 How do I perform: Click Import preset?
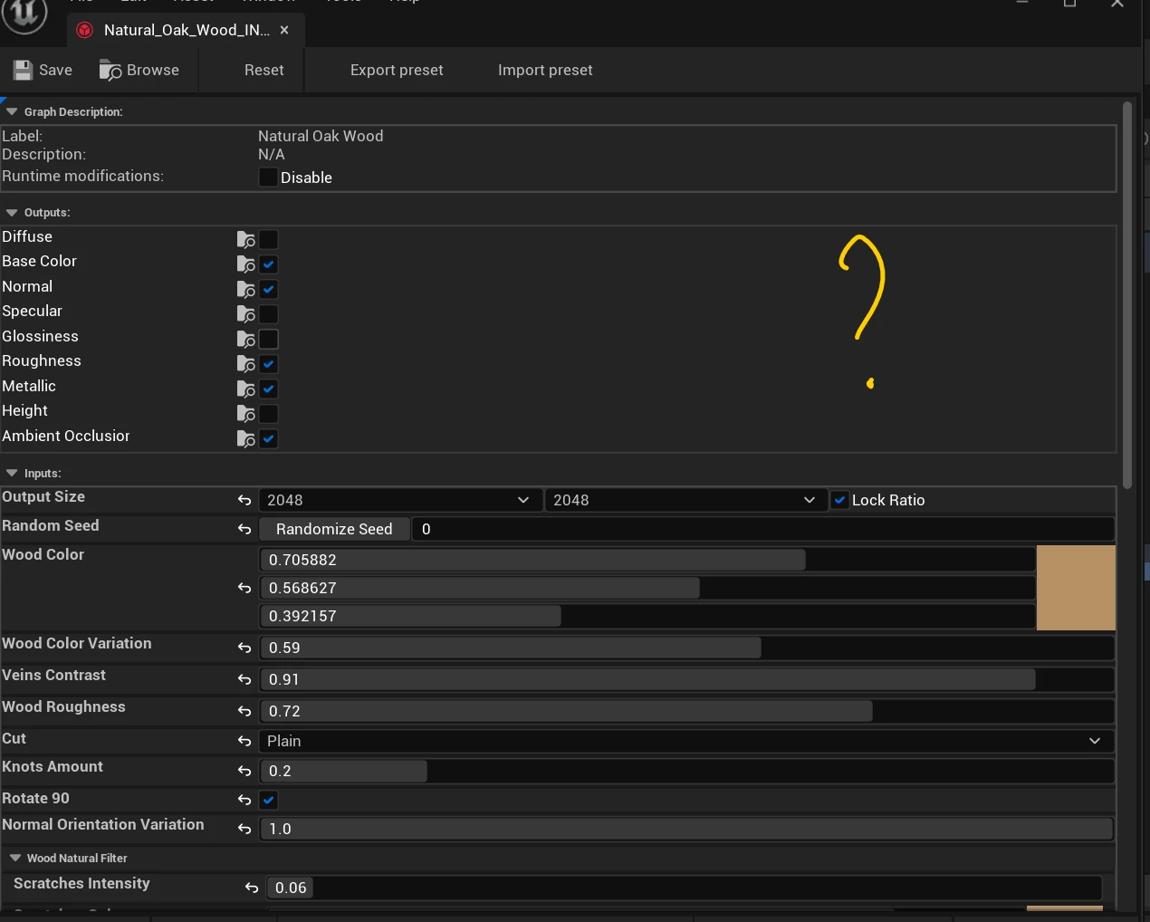tap(545, 70)
